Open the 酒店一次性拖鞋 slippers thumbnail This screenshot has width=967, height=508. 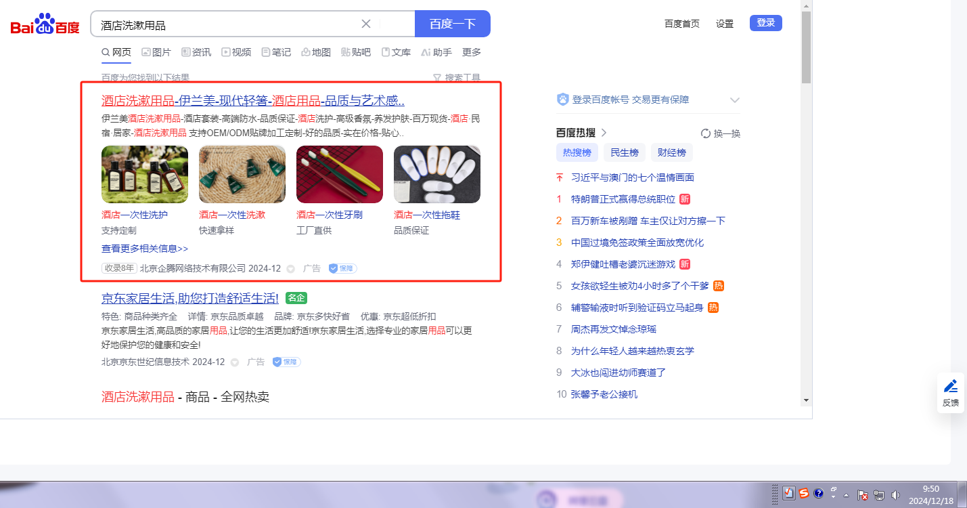click(x=437, y=175)
